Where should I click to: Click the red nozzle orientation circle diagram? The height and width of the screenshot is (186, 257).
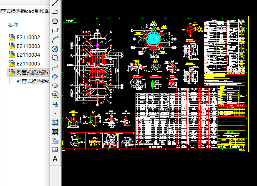[x=190, y=30]
